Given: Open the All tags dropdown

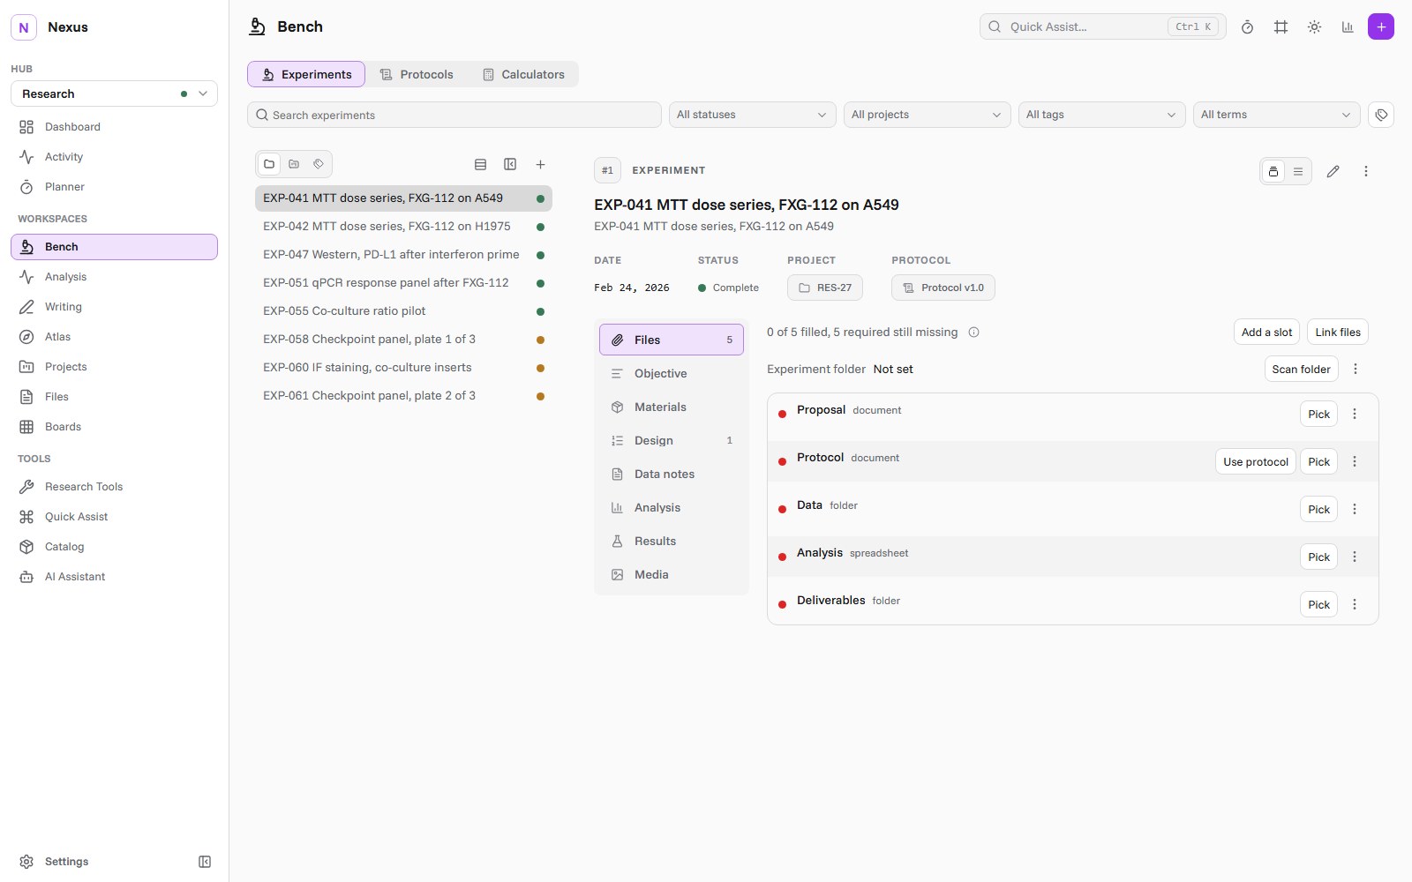Looking at the screenshot, I should point(1101,115).
